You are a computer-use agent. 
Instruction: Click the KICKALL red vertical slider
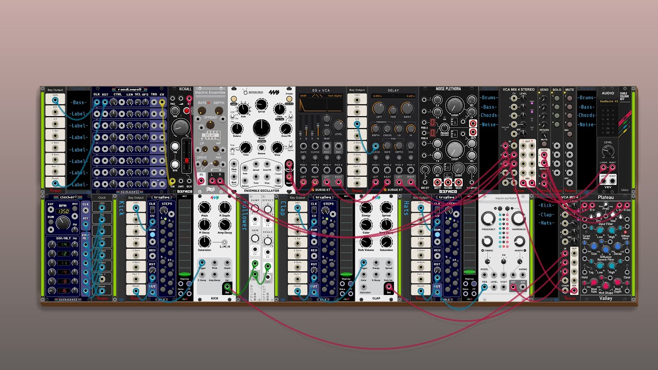pos(187,160)
